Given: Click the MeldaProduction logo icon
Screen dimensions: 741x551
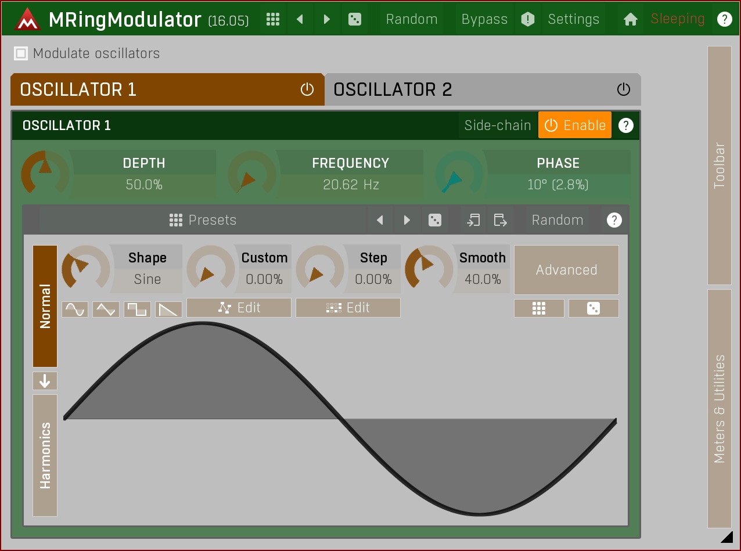Looking at the screenshot, I should coord(27,19).
